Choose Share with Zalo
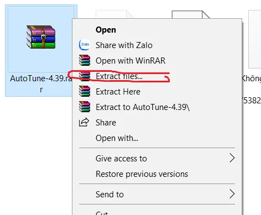 [x=124, y=45]
